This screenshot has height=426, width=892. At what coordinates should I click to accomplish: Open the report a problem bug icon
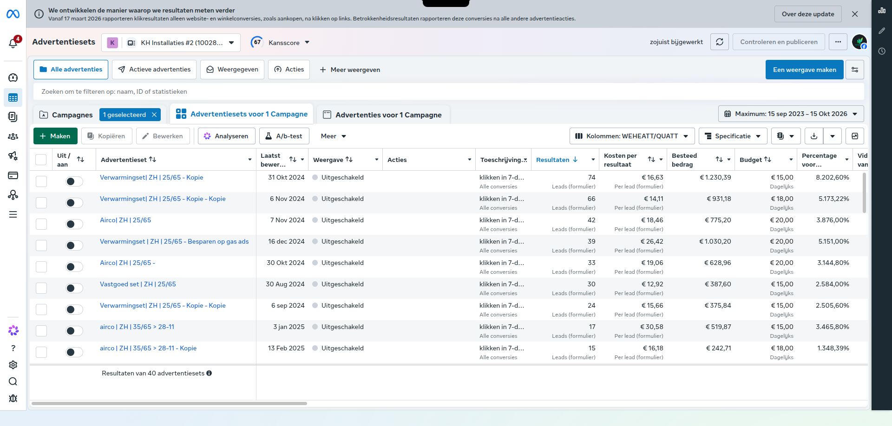point(13,398)
